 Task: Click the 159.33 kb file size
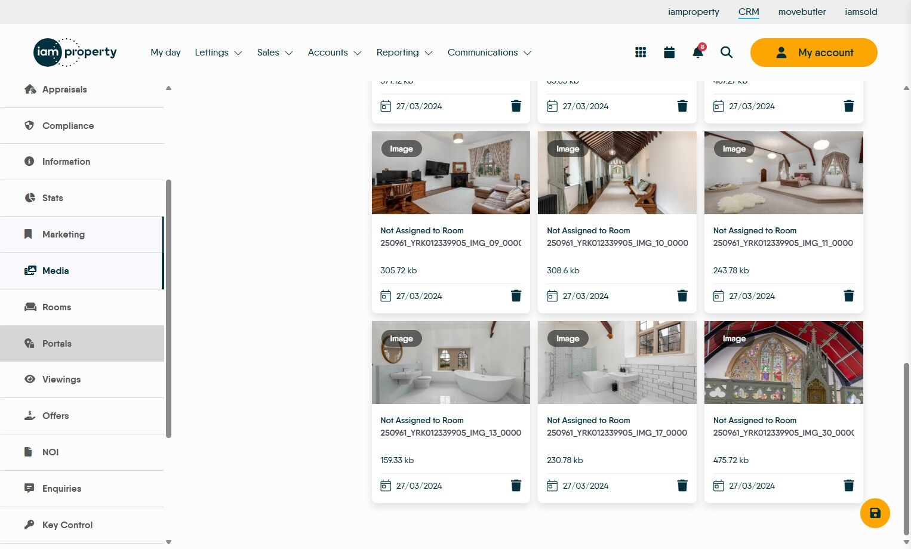point(397,461)
